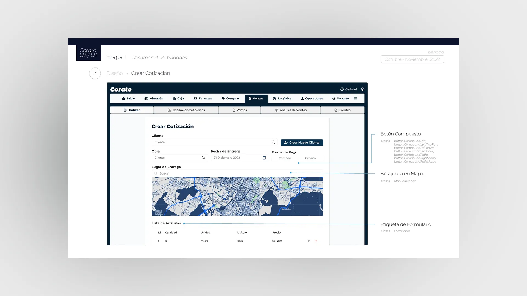Select Contado payment option
Viewport: 527px width, 296px height.
click(x=285, y=158)
